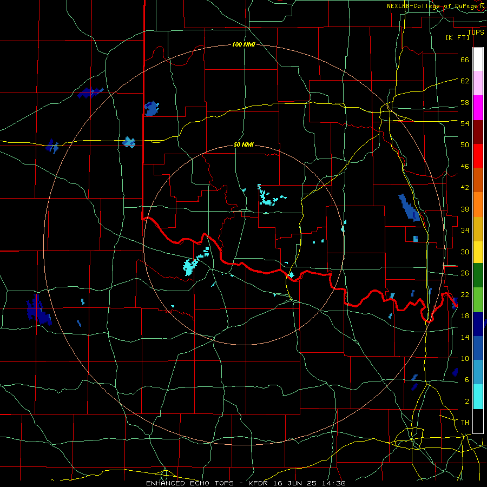Click the '30' legend value
The width and height of the screenshot is (487, 487).
pyautogui.click(x=465, y=252)
